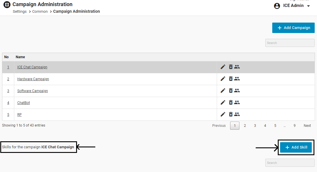This screenshot has width=317, height=172.
Task: Open the campaign administration header icon
Action: (7, 5)
